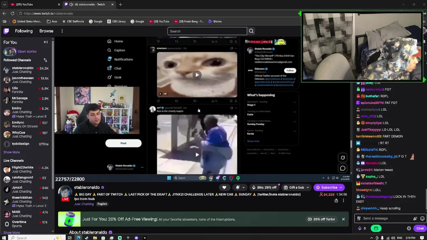The height and width of the screenshot is (240, 427).
Task: Follow Sidemen in streamed X sidebar
Action: coord(290,70)
